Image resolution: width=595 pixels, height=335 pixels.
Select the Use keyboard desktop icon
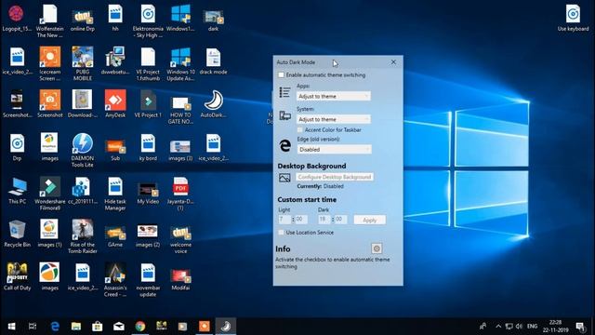click(x=573, y=18)
